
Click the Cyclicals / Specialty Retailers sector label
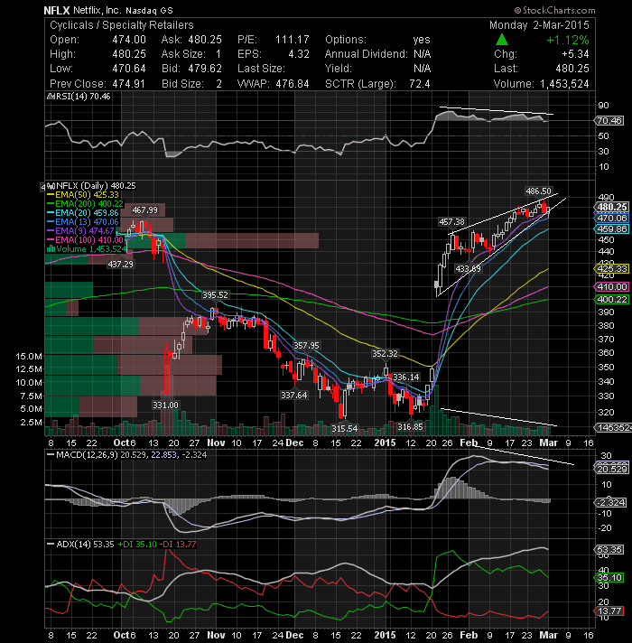pyautogui.click(x=121, y=25)
